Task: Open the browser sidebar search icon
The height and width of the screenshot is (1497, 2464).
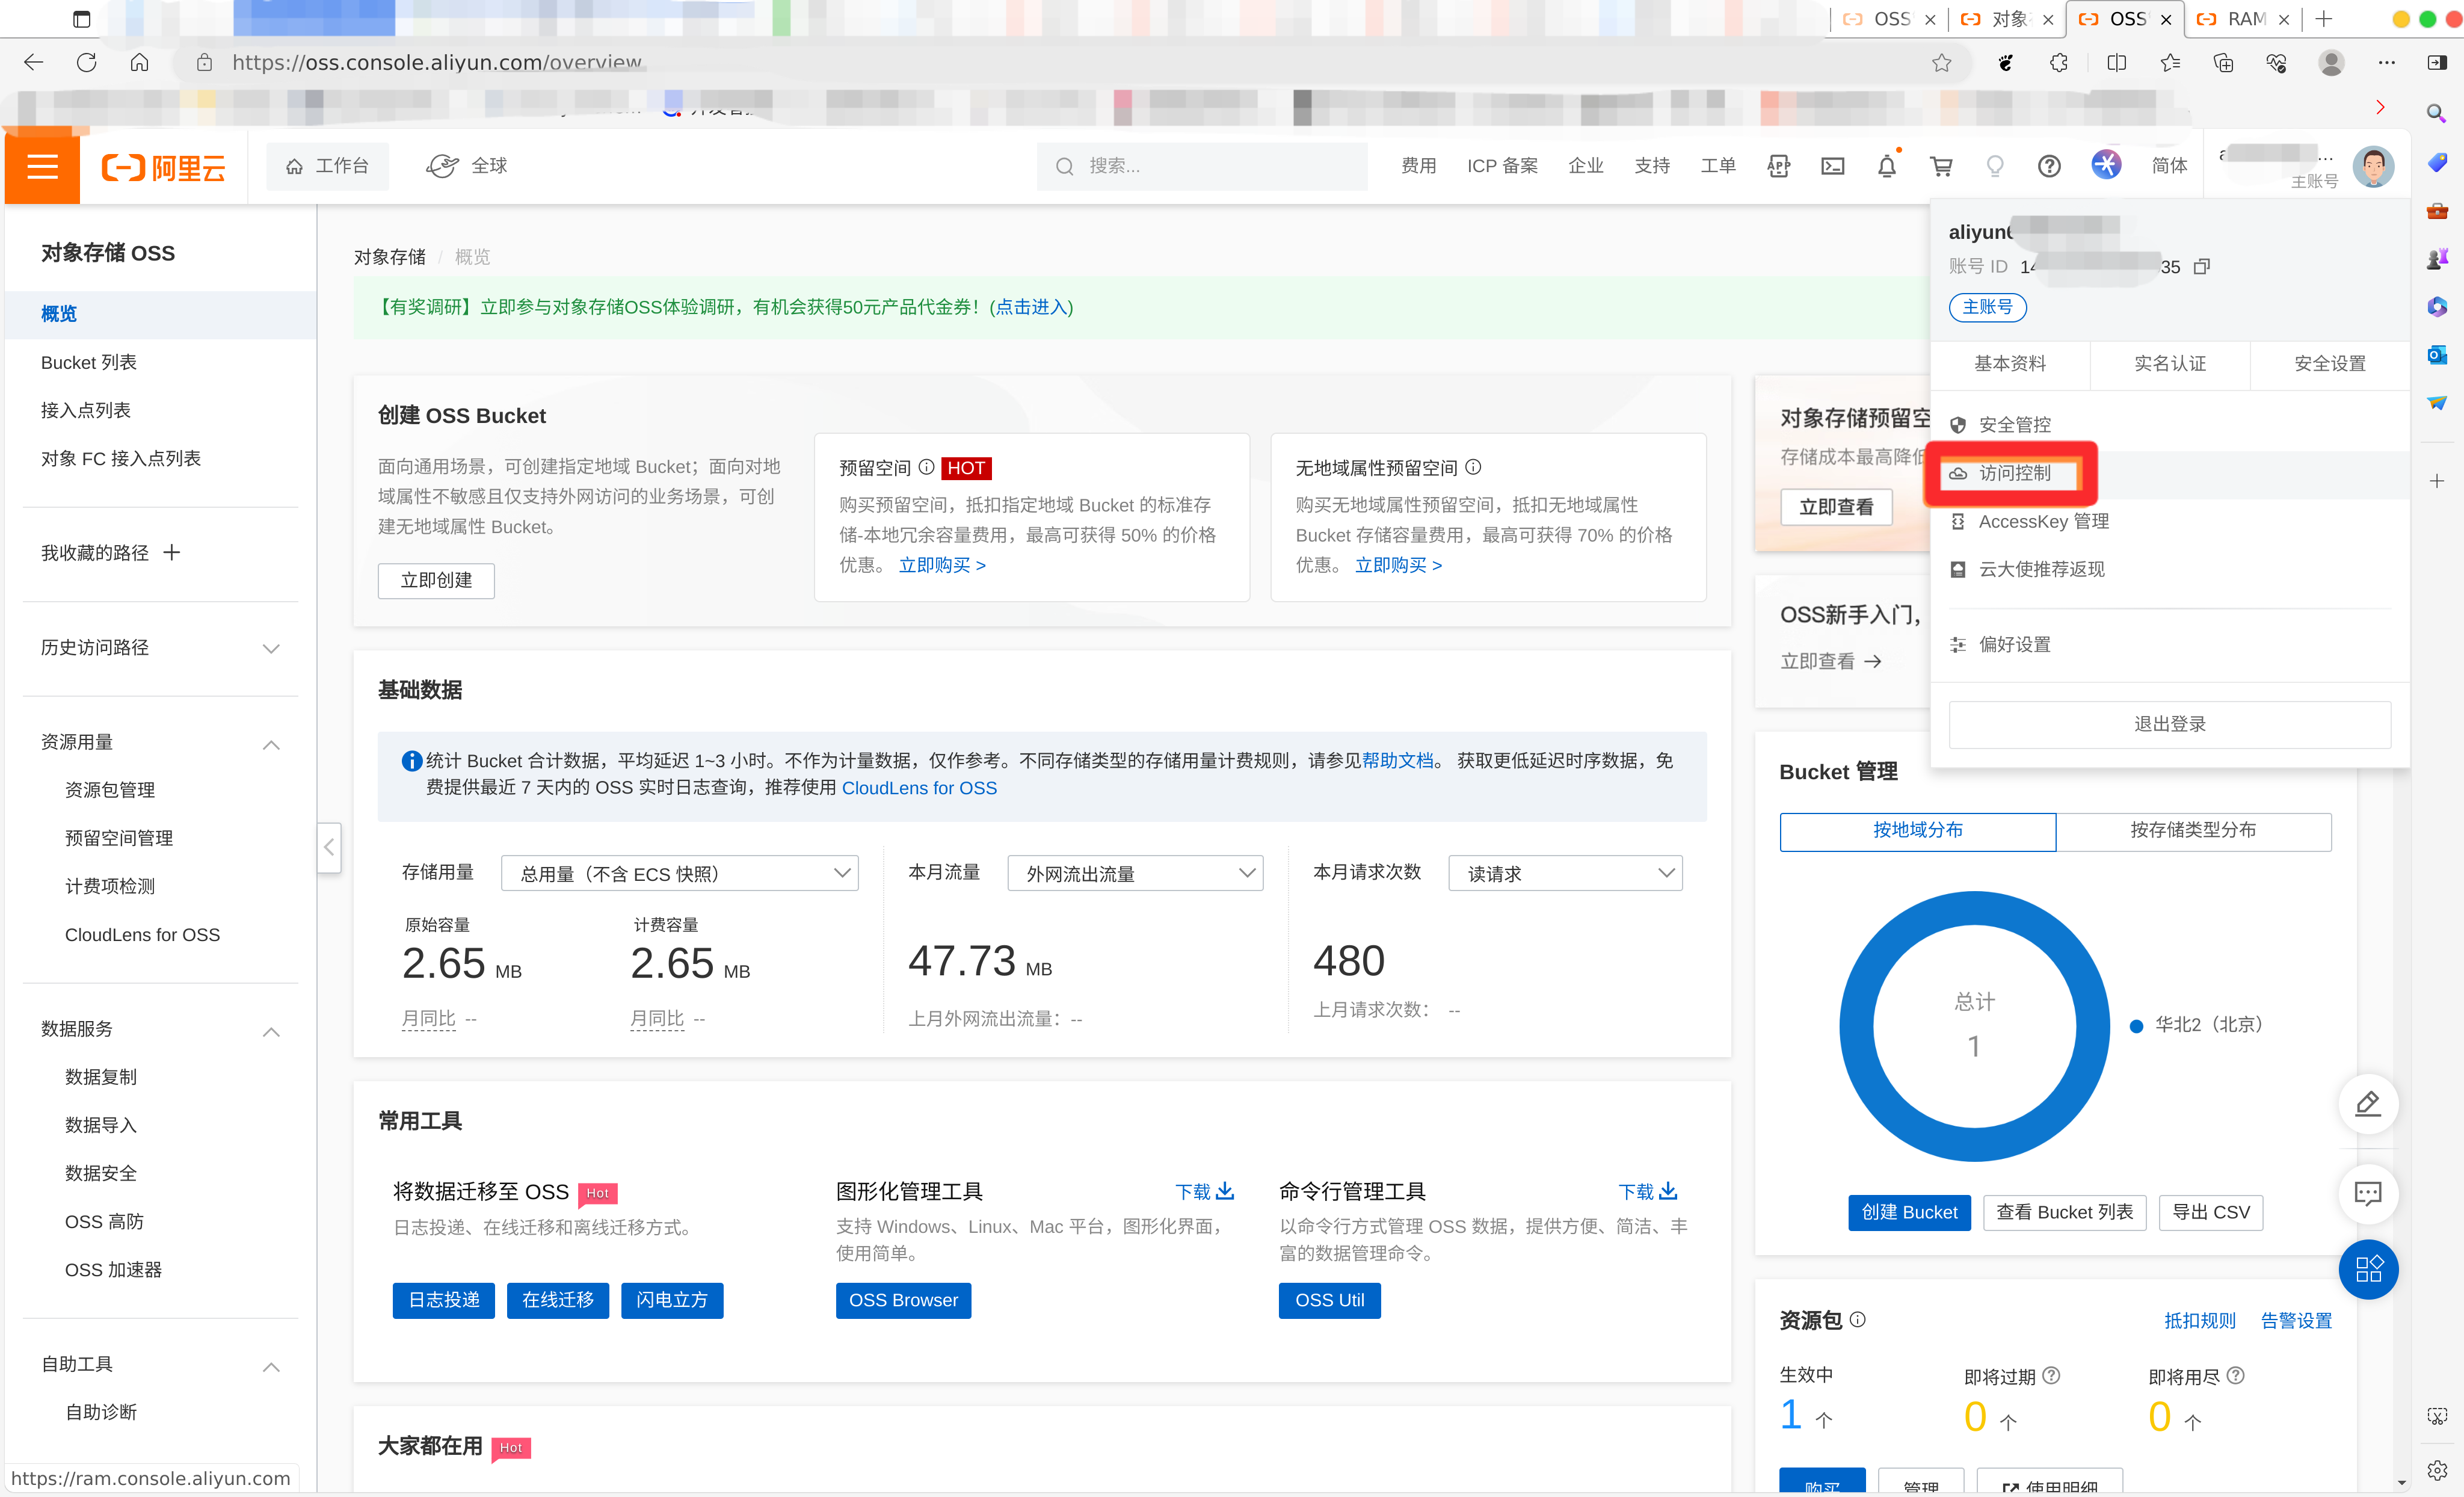Action: tap(2436, 113)
